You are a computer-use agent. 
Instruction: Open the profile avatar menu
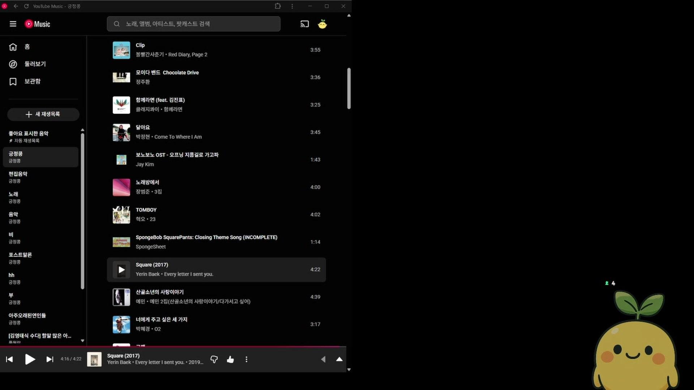[322, 24]
